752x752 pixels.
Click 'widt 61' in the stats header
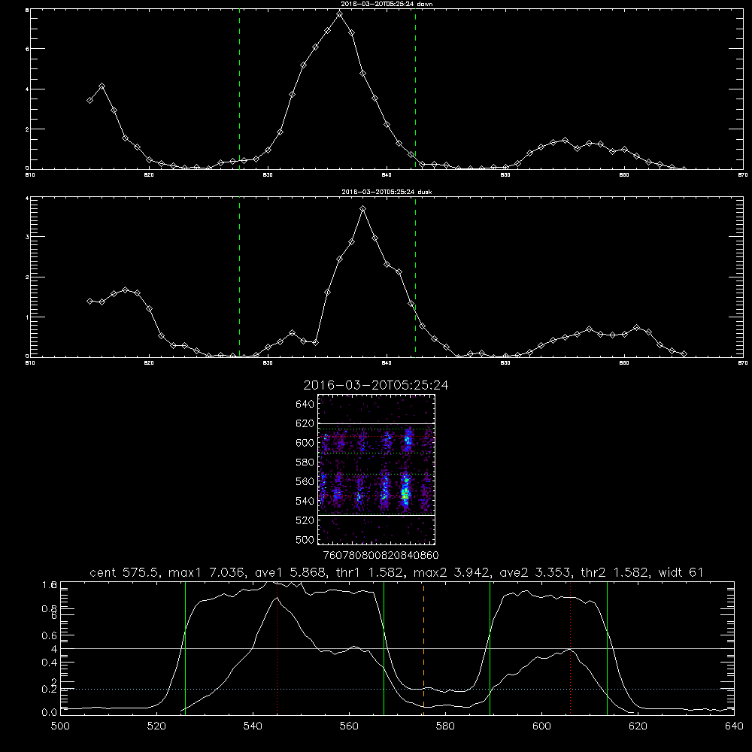tap(681, 572)
